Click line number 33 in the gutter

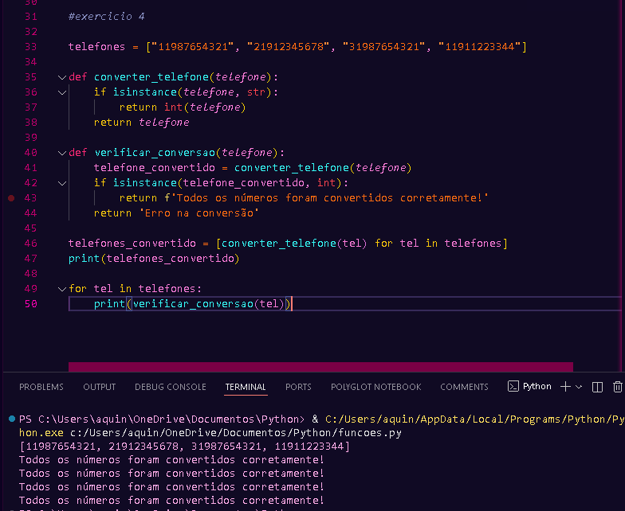30,46
